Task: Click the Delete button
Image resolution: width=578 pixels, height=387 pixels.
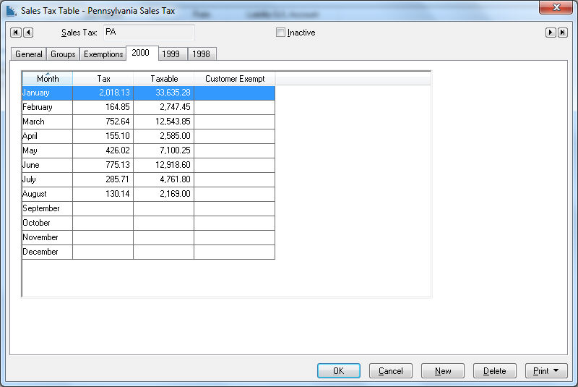Action: click(495, 371)
